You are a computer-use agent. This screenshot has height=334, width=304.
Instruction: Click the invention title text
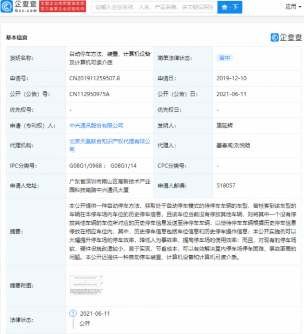[110, 58]
